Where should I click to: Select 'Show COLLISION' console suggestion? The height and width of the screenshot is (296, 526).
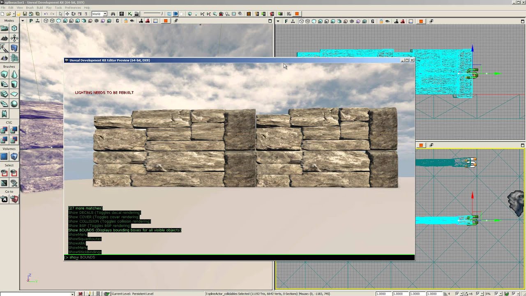tap(109, 221)
